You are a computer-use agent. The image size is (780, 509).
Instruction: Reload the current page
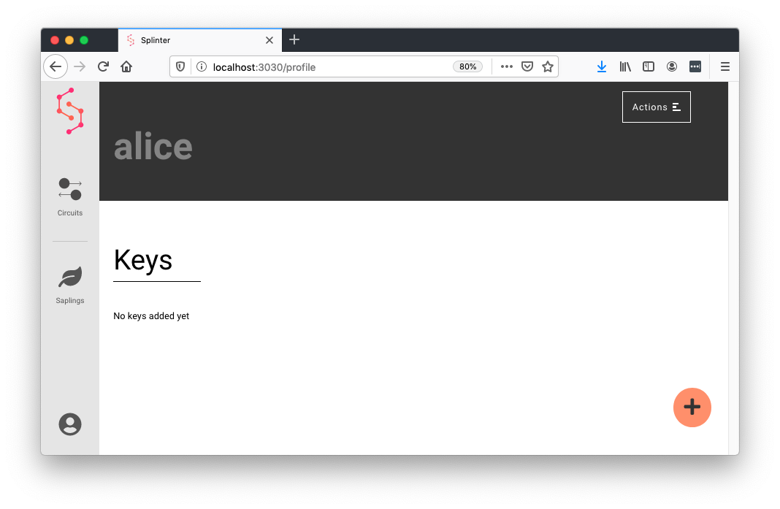(103, 66)
